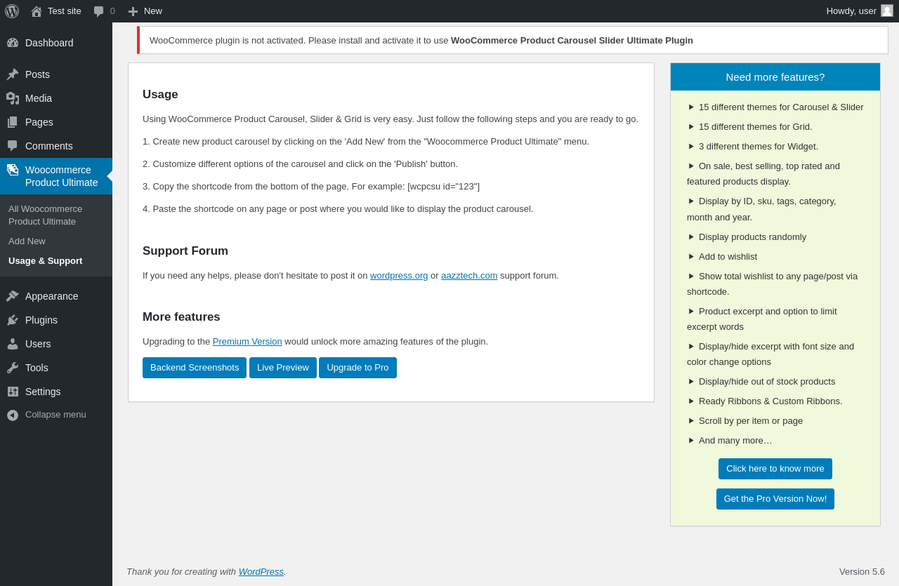Click the 'Need more features?' header
This screenshot has width=899, height=586.
click(775, 77)
